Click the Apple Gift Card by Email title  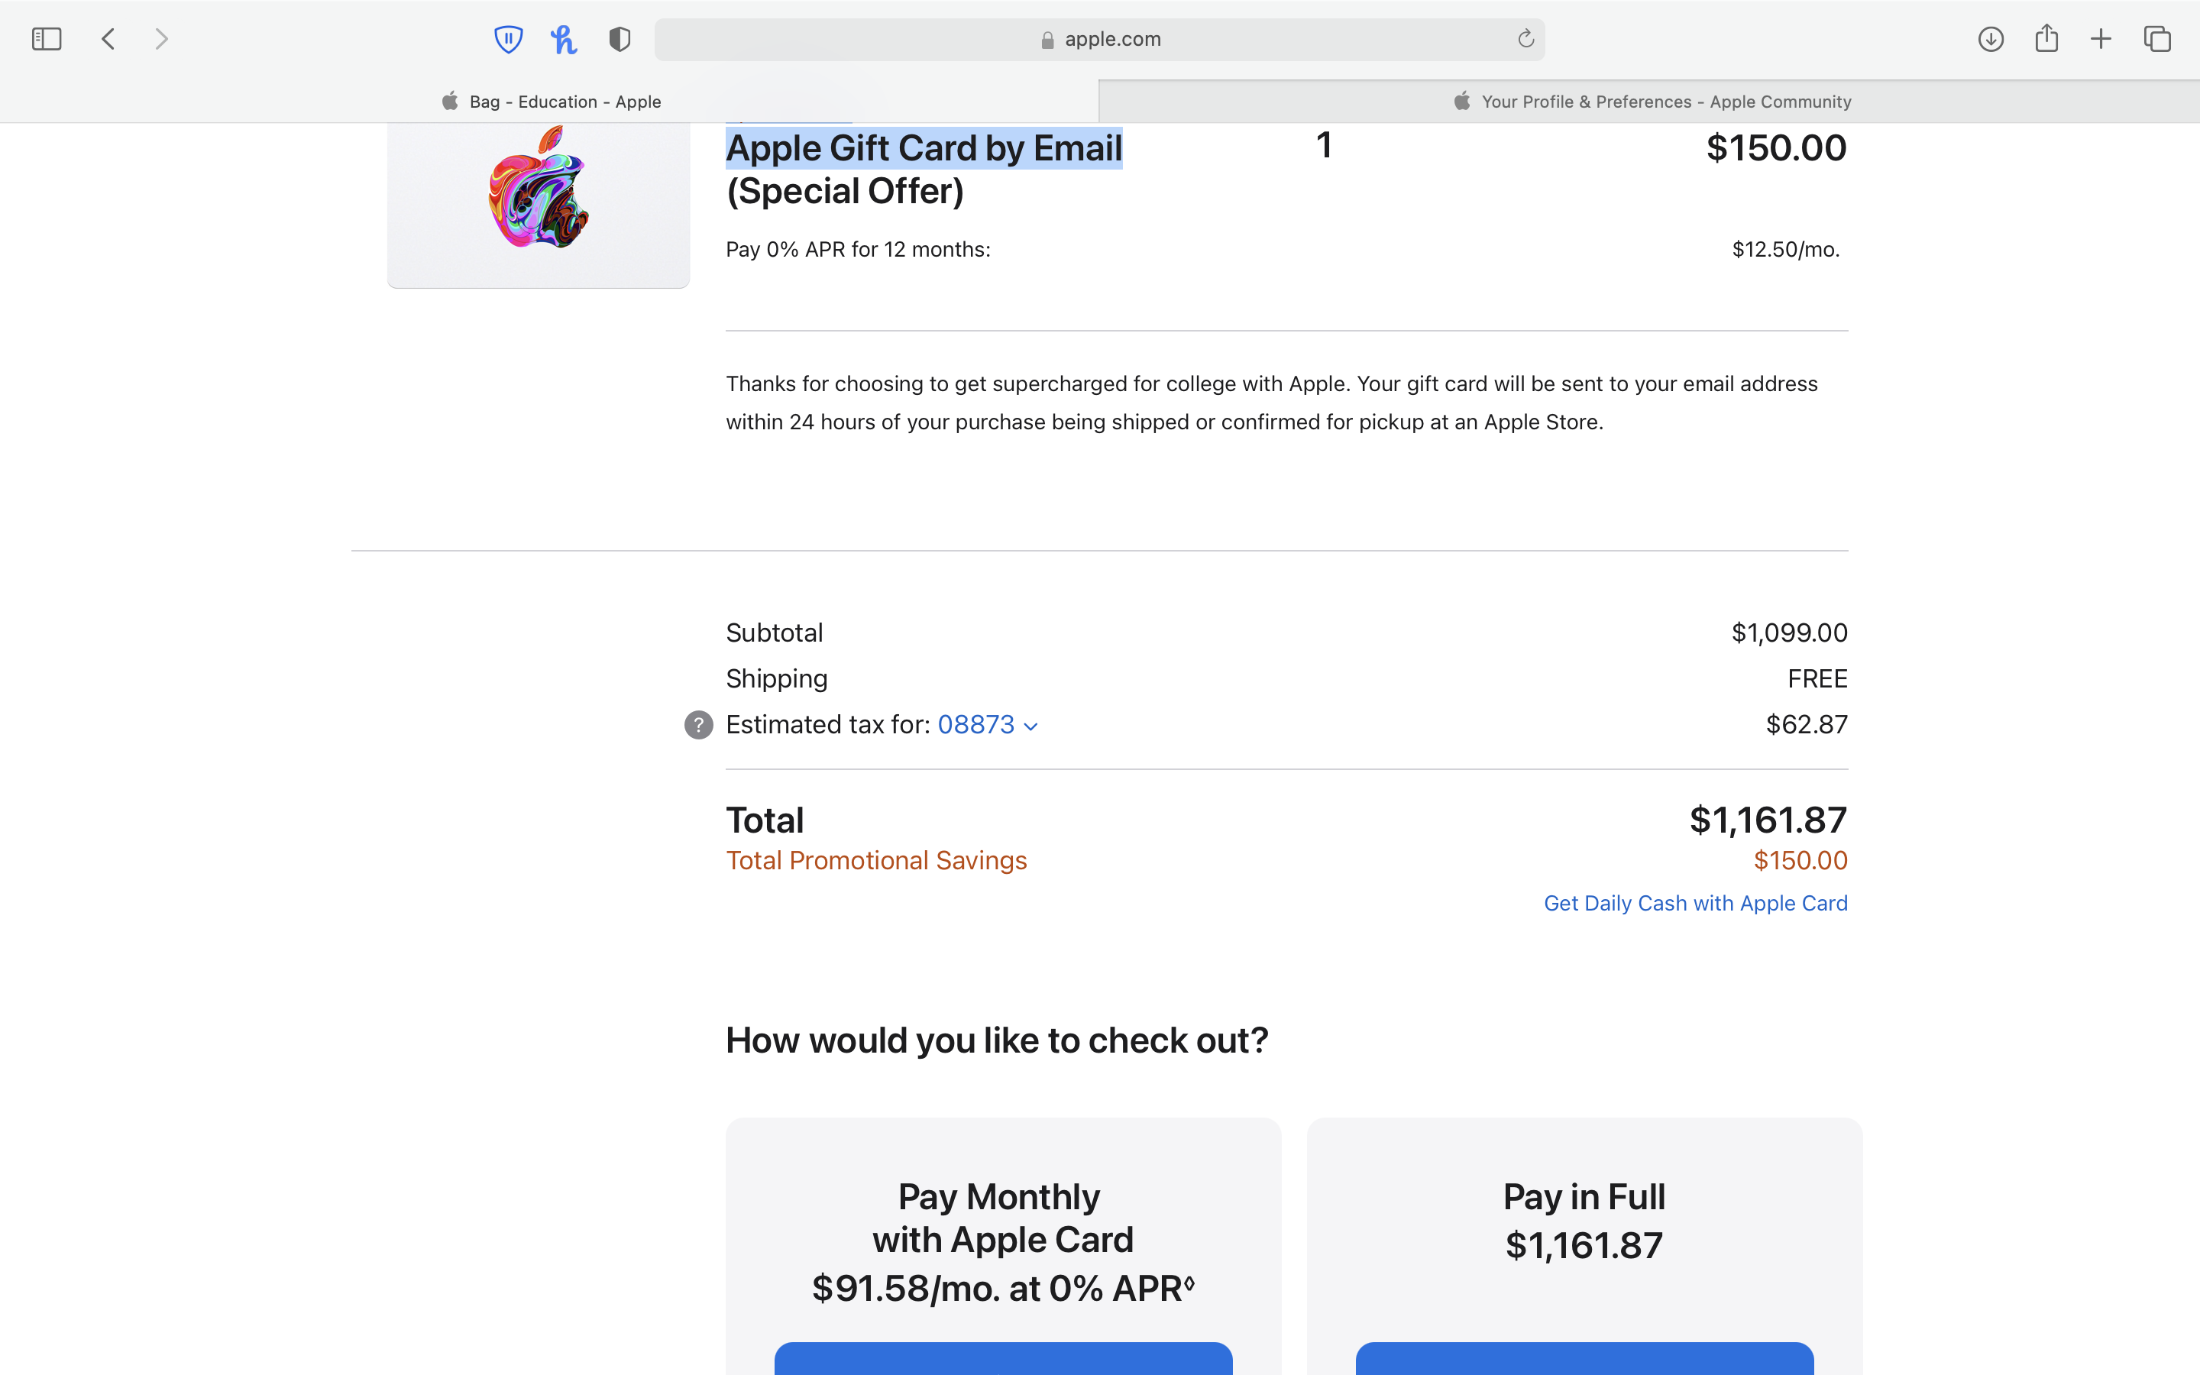(x=924, y=149)
